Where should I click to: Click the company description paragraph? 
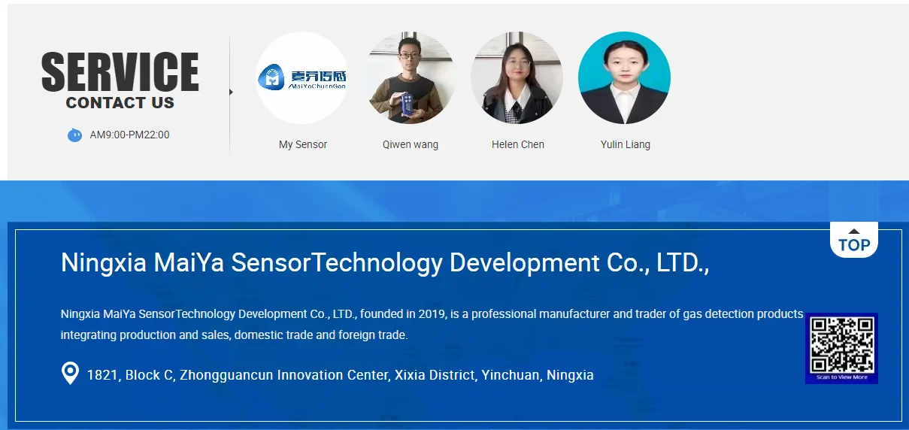pyautogui.click(x=432, y=324)
